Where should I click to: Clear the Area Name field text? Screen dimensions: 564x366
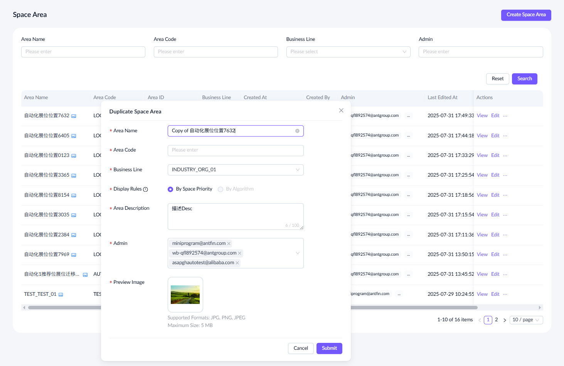(x=297, y=131)
